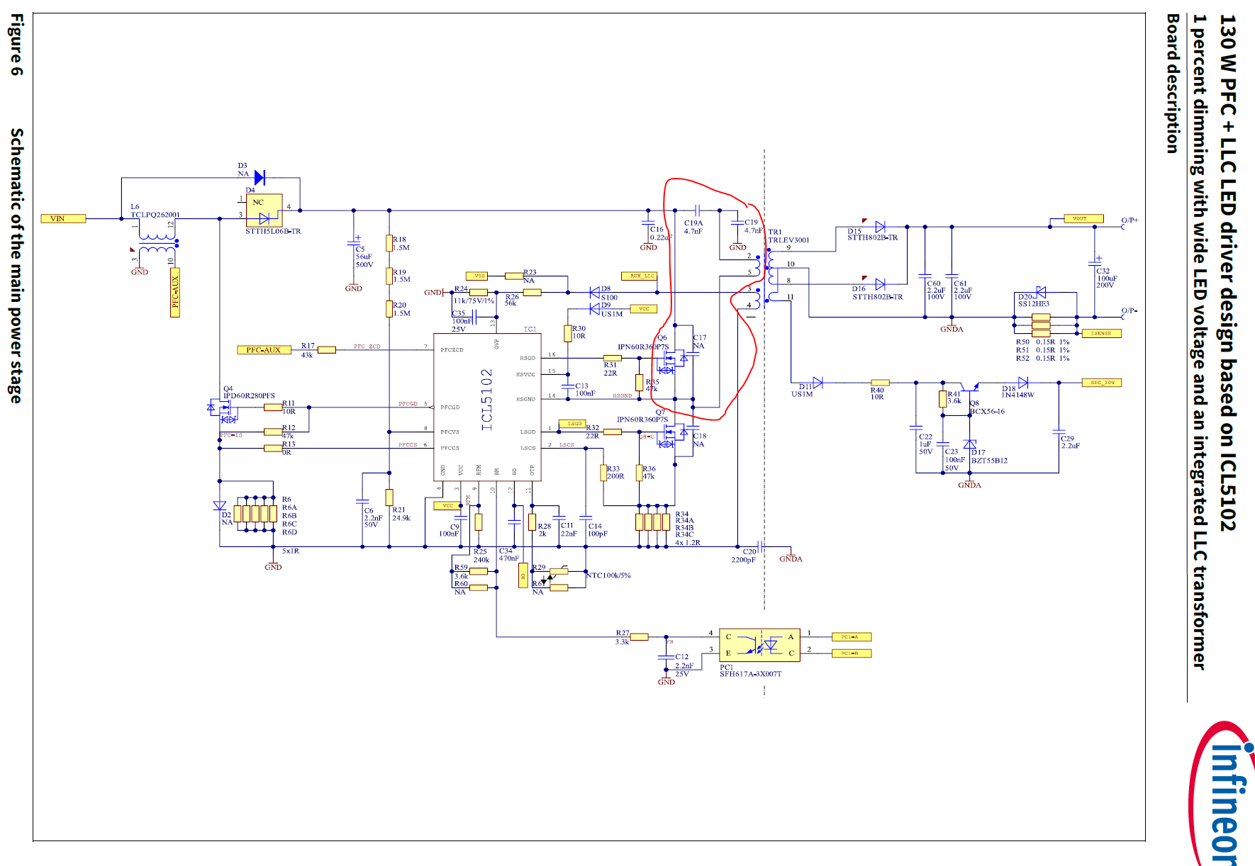Select resistor R17 43k
This screenshot has width=1255, height=866.
tap(326, 350)
